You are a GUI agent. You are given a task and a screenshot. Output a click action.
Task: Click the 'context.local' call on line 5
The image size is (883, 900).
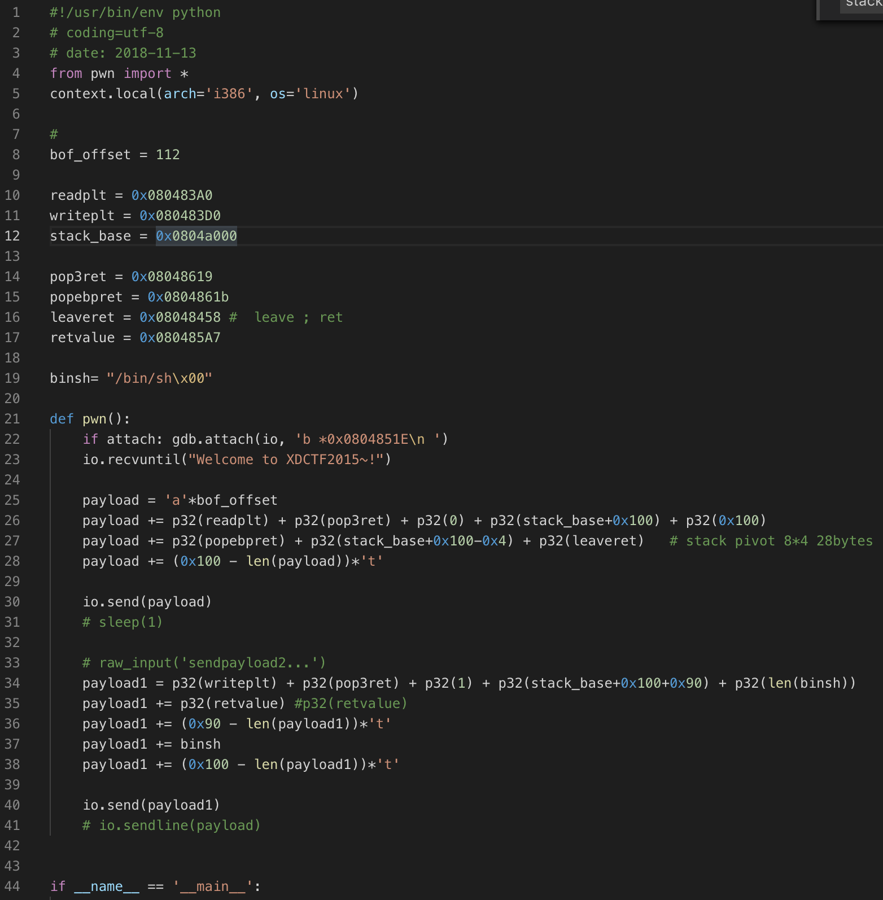click(102, 94)
